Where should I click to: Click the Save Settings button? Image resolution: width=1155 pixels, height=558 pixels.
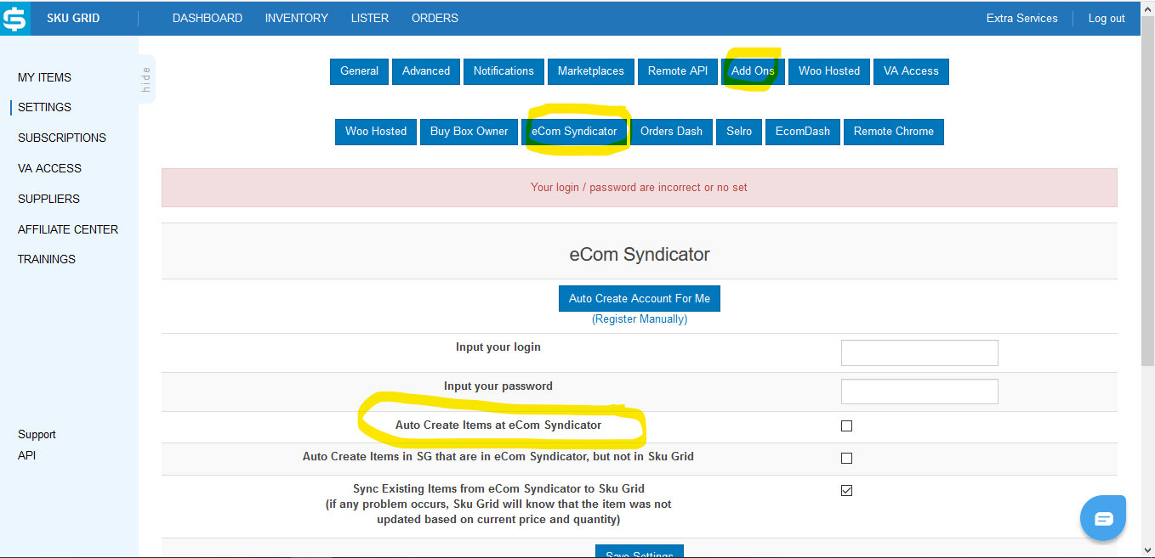click(640, 551)
